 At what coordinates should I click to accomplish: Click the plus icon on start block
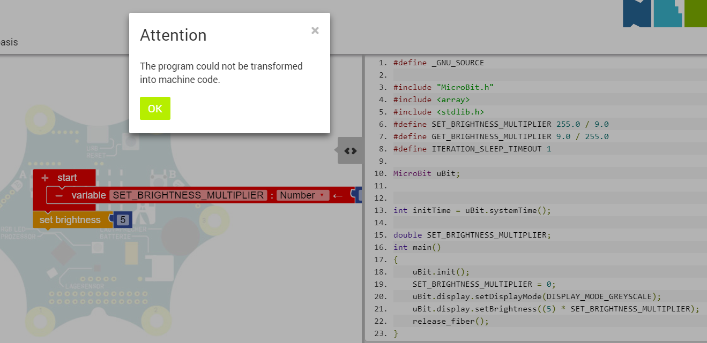[x=45, y=178]
